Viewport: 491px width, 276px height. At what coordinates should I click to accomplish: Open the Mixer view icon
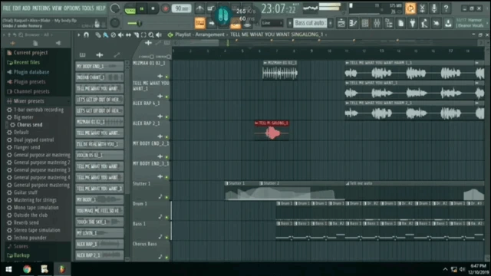pos(377,23)
